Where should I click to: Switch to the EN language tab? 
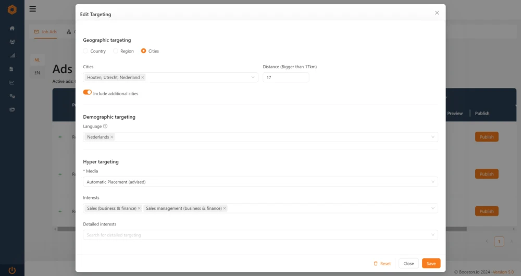(x=37, y=73)
